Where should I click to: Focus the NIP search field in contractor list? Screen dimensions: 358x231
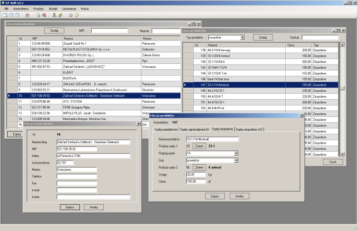pos(109,30)
